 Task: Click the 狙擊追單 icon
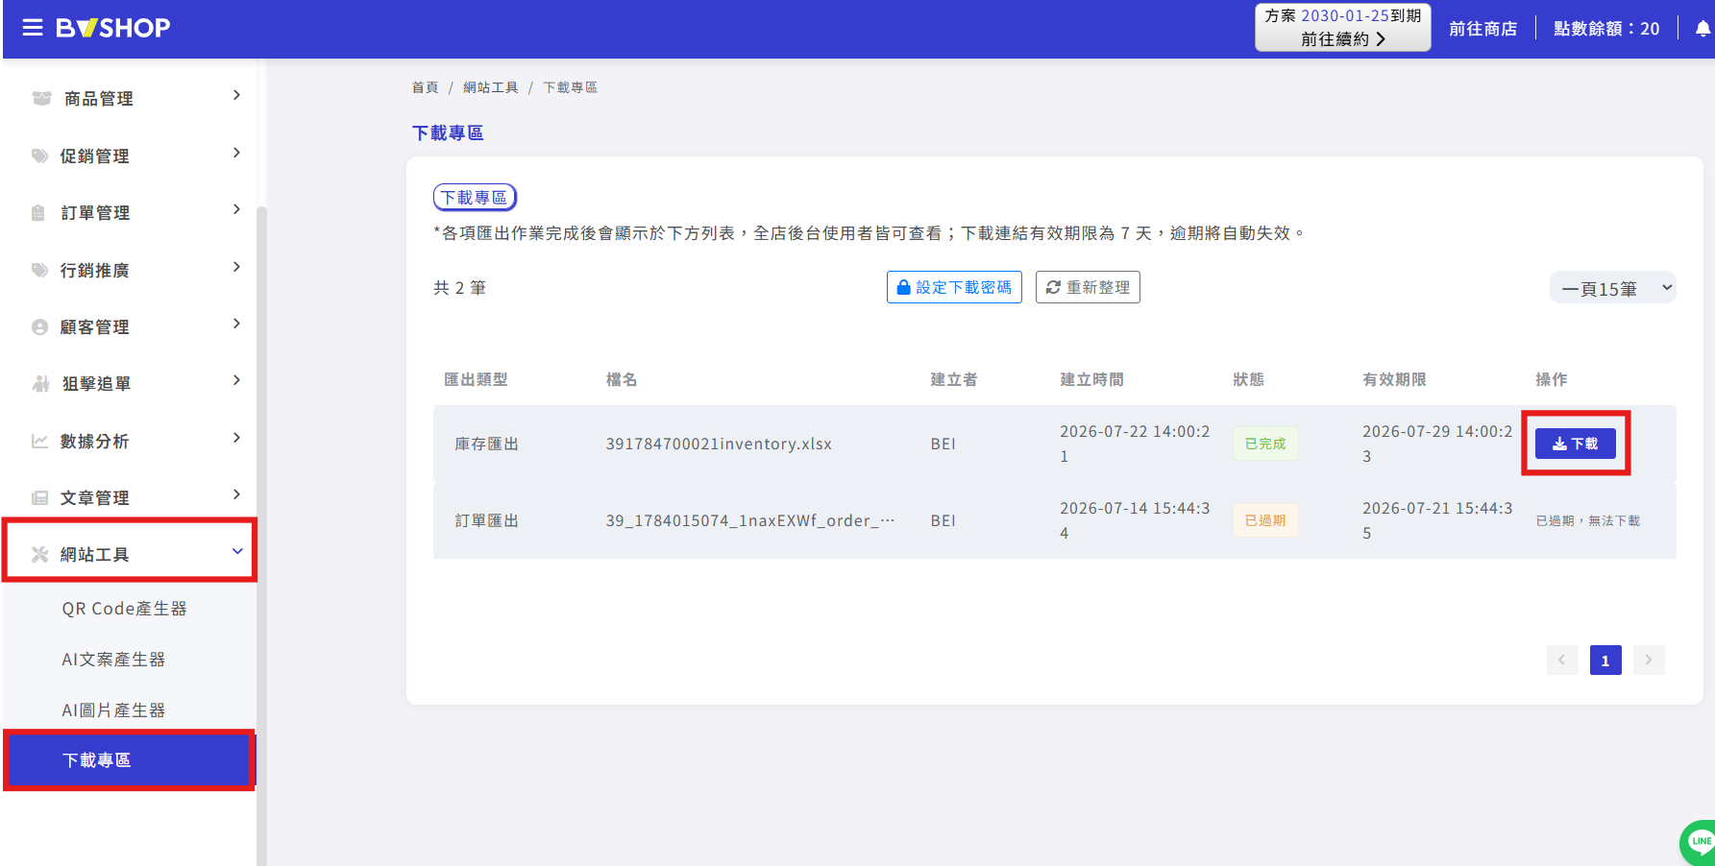40,383
